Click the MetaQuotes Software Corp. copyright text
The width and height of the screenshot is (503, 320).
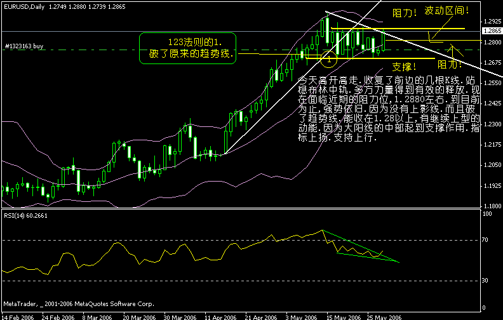[79, 303]
